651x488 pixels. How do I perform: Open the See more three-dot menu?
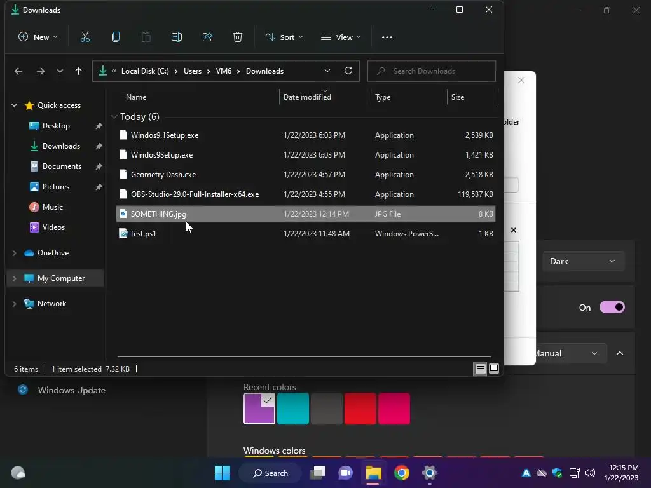click(387, 37)
